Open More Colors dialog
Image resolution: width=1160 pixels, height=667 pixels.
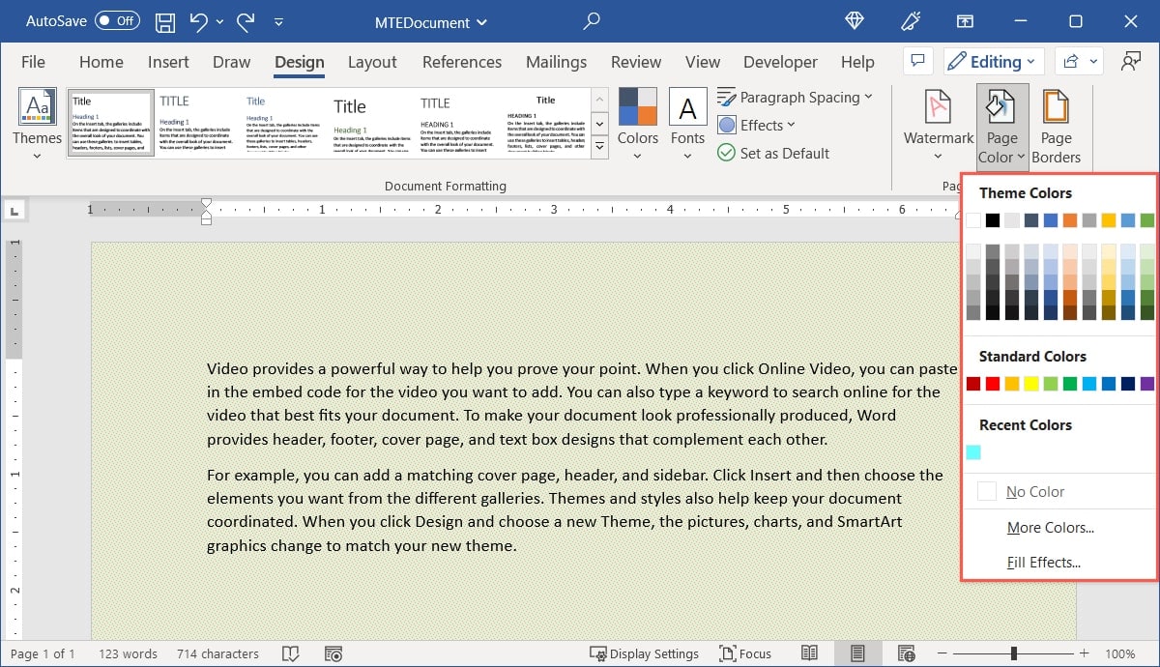point(1051,527)
